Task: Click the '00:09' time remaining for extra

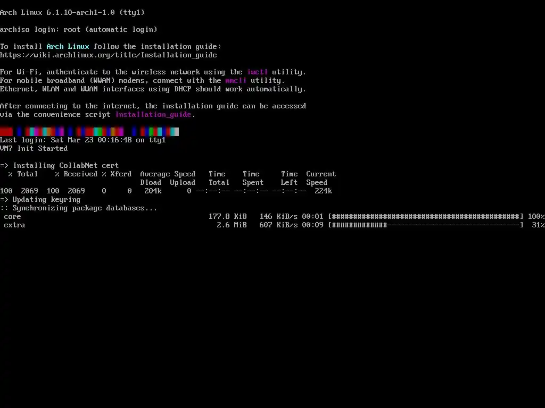Action: (312, 225)
